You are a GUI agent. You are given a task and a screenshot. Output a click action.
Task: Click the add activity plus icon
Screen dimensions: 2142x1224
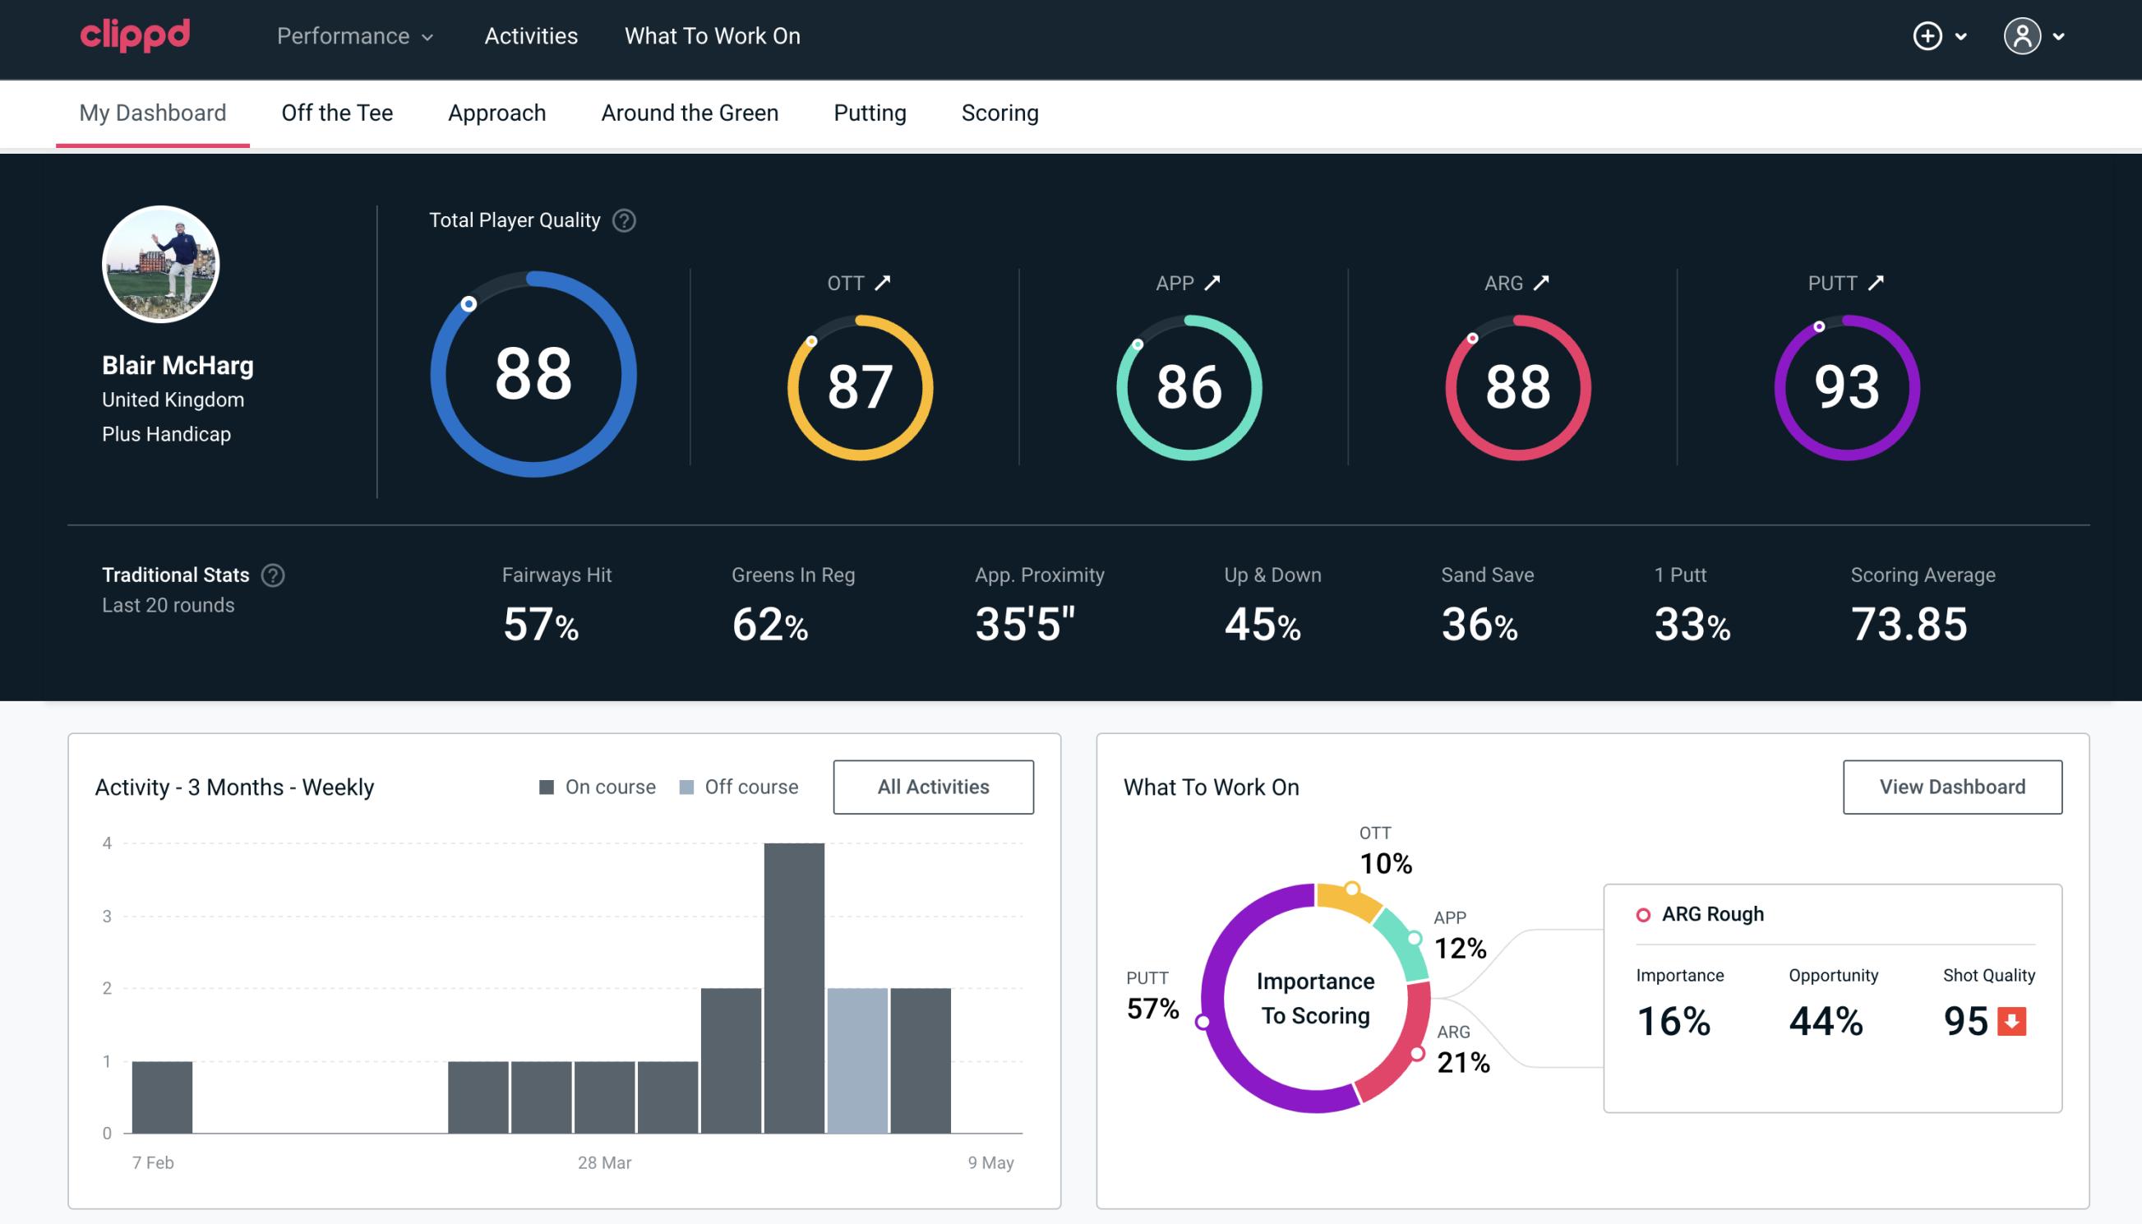point(1930,35)
